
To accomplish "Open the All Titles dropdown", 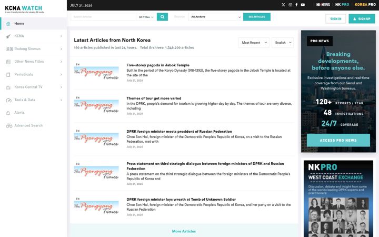I will point(146,17).
